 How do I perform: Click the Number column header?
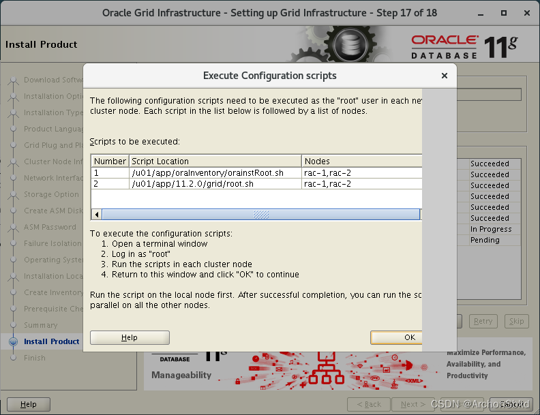click(110, 161)
